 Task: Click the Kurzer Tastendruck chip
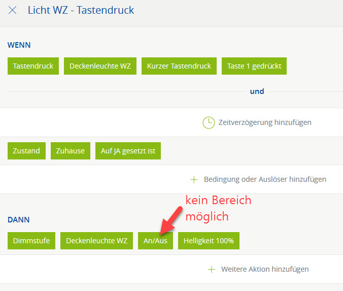179,66
